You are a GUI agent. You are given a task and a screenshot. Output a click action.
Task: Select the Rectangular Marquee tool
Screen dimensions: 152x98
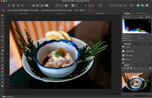pos(2,33)
